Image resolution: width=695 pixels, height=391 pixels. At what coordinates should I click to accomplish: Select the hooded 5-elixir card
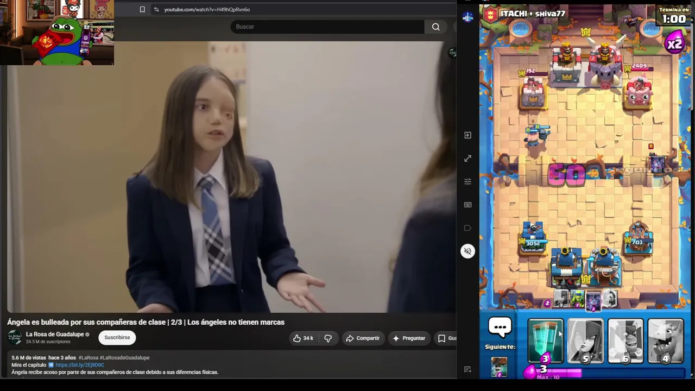pos(585,341)
